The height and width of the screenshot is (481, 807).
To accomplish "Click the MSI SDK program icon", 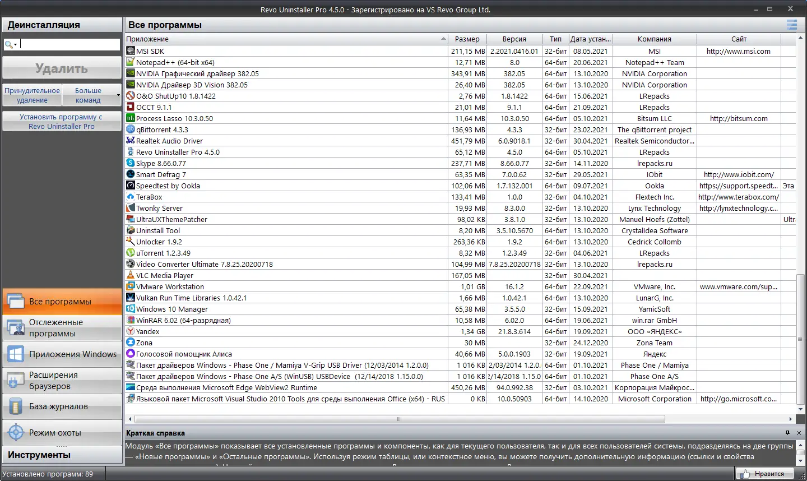I will 131,51.
